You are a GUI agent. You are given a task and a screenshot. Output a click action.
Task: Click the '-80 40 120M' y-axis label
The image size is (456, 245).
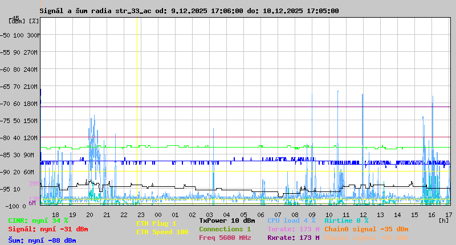click(20, 138)
